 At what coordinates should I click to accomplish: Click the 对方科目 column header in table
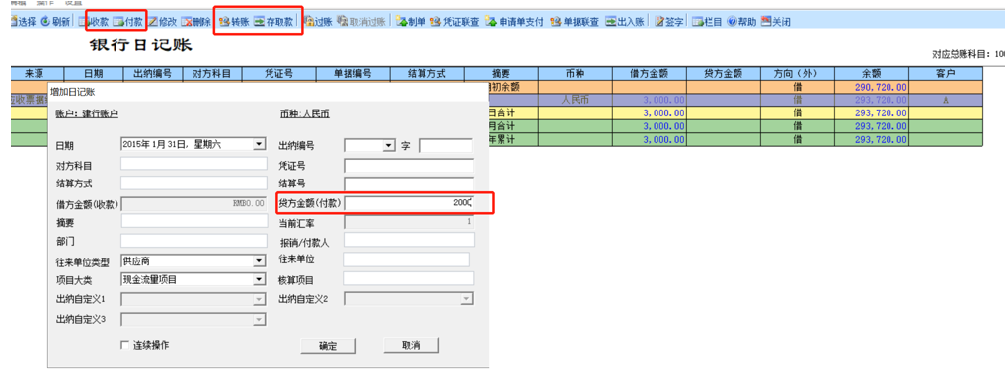[212, 74]
